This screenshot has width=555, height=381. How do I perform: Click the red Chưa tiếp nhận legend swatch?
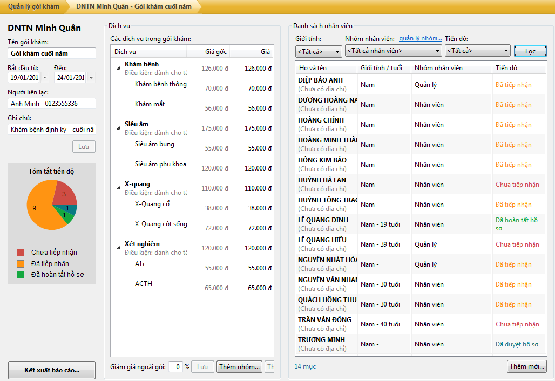click(21, 253)
